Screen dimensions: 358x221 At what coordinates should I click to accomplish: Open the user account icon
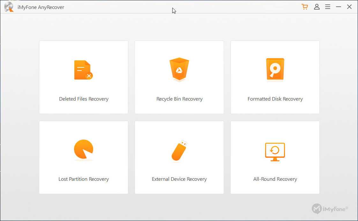click(317, 7)
